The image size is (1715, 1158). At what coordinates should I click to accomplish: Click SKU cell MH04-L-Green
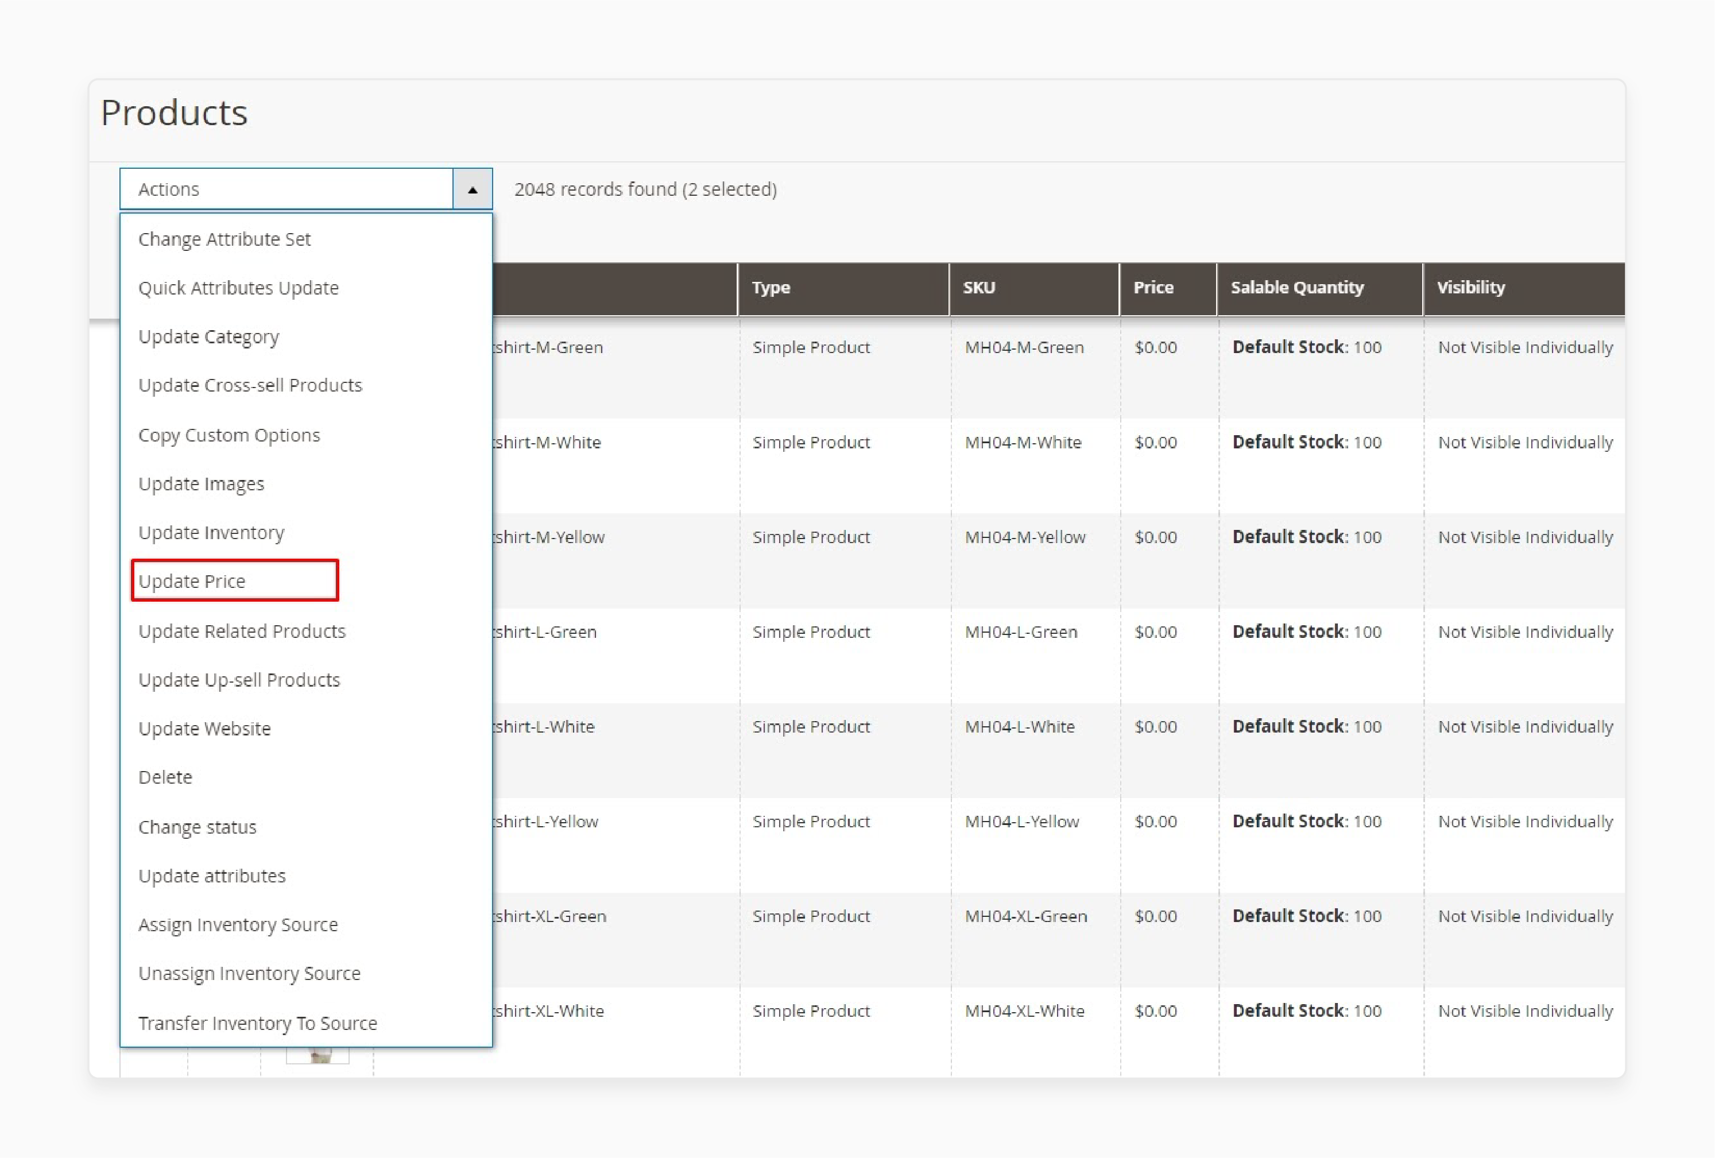pos(1021,632)
